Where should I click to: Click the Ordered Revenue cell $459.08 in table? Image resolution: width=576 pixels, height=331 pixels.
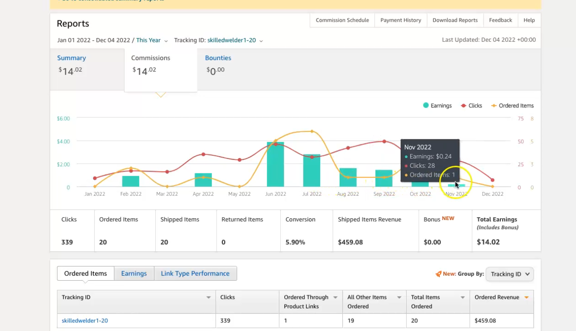[485, 321]
